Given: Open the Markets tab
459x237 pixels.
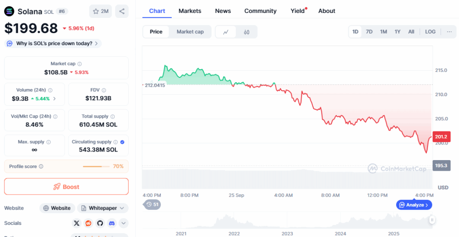Looking at the screenshot, I should (x=190, y=11).
